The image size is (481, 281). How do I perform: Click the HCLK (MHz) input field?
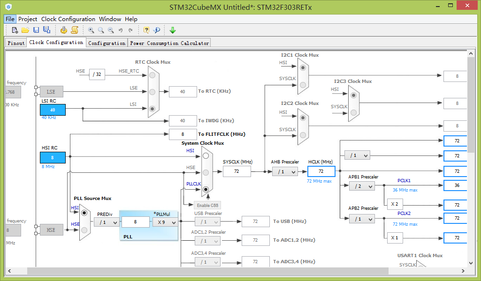pos(321,171)
